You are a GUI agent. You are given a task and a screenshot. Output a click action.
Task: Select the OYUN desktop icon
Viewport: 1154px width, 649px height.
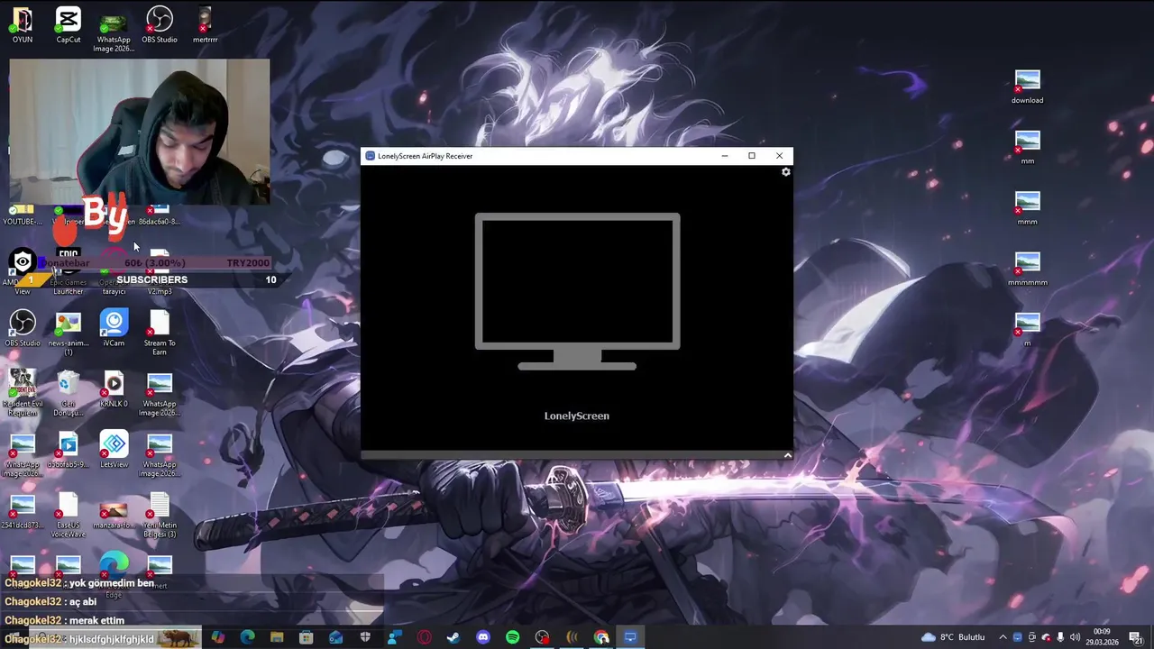pyautogui.click(x=23, y=25)
